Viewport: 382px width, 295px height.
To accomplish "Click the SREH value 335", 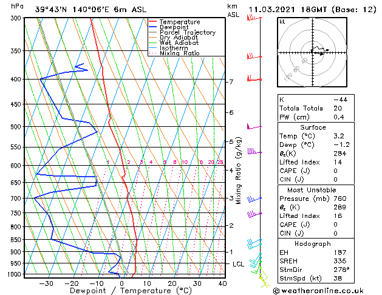I will [340, 261].
